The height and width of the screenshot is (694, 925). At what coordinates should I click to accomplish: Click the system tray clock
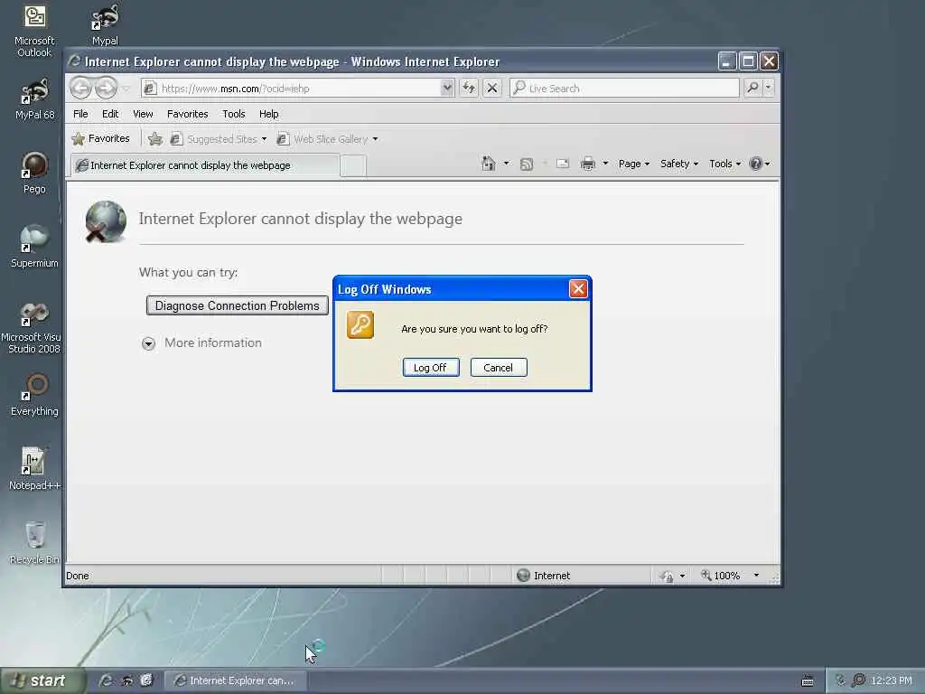point(892,681)
